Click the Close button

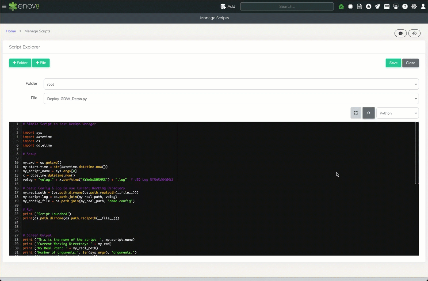tap(410, 63)
